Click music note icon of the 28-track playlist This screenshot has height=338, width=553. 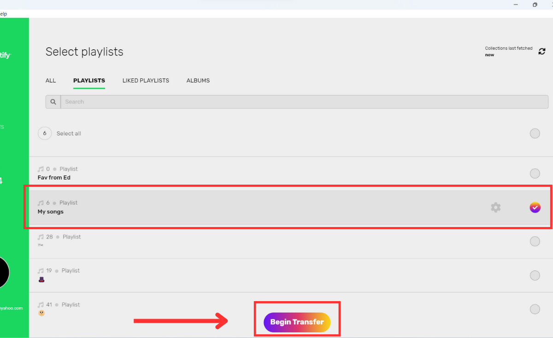click(x=41, y=237)
